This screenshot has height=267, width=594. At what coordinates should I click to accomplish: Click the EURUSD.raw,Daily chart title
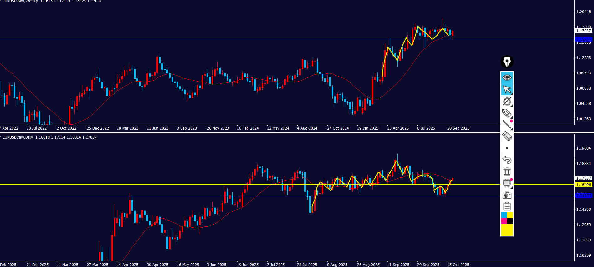click(18, 137)
